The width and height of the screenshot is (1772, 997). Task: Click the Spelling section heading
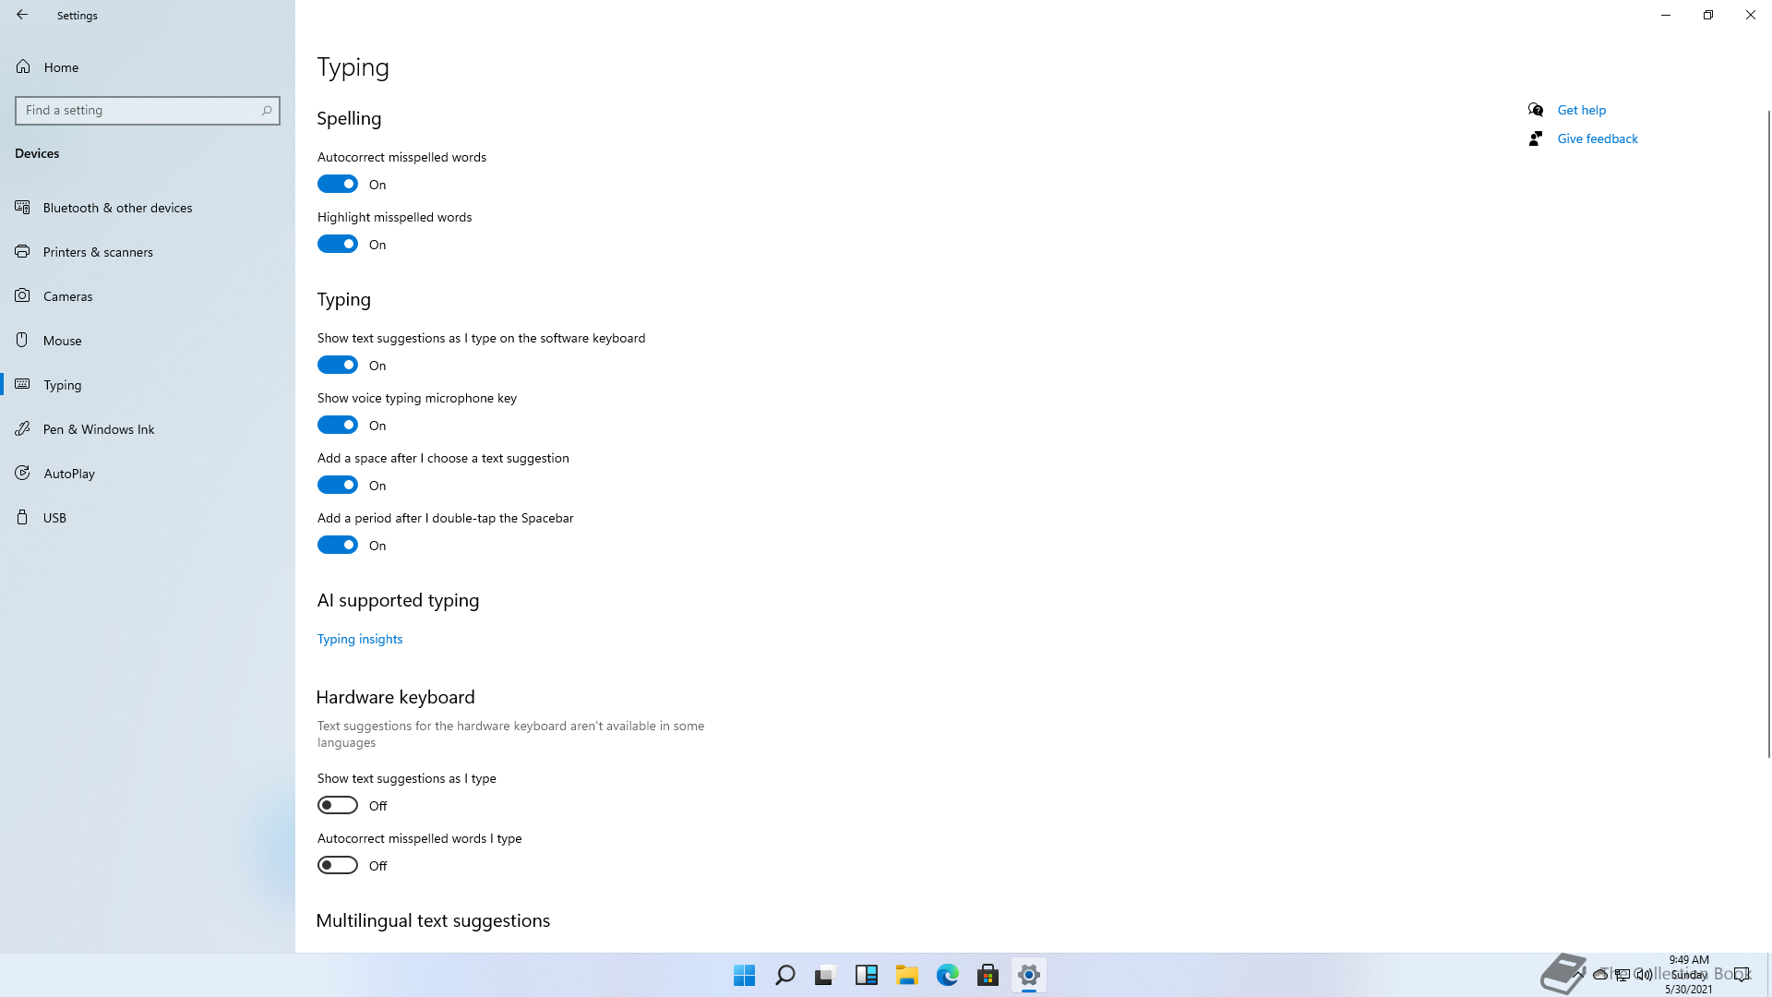[349, 118]
